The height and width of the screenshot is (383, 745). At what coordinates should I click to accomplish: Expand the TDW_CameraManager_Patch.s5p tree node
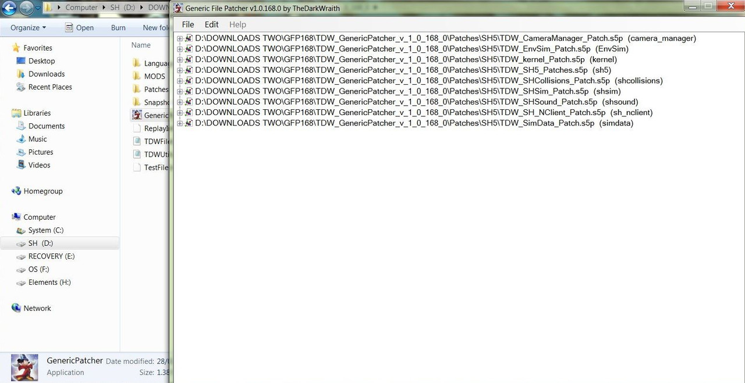(180, 38)
